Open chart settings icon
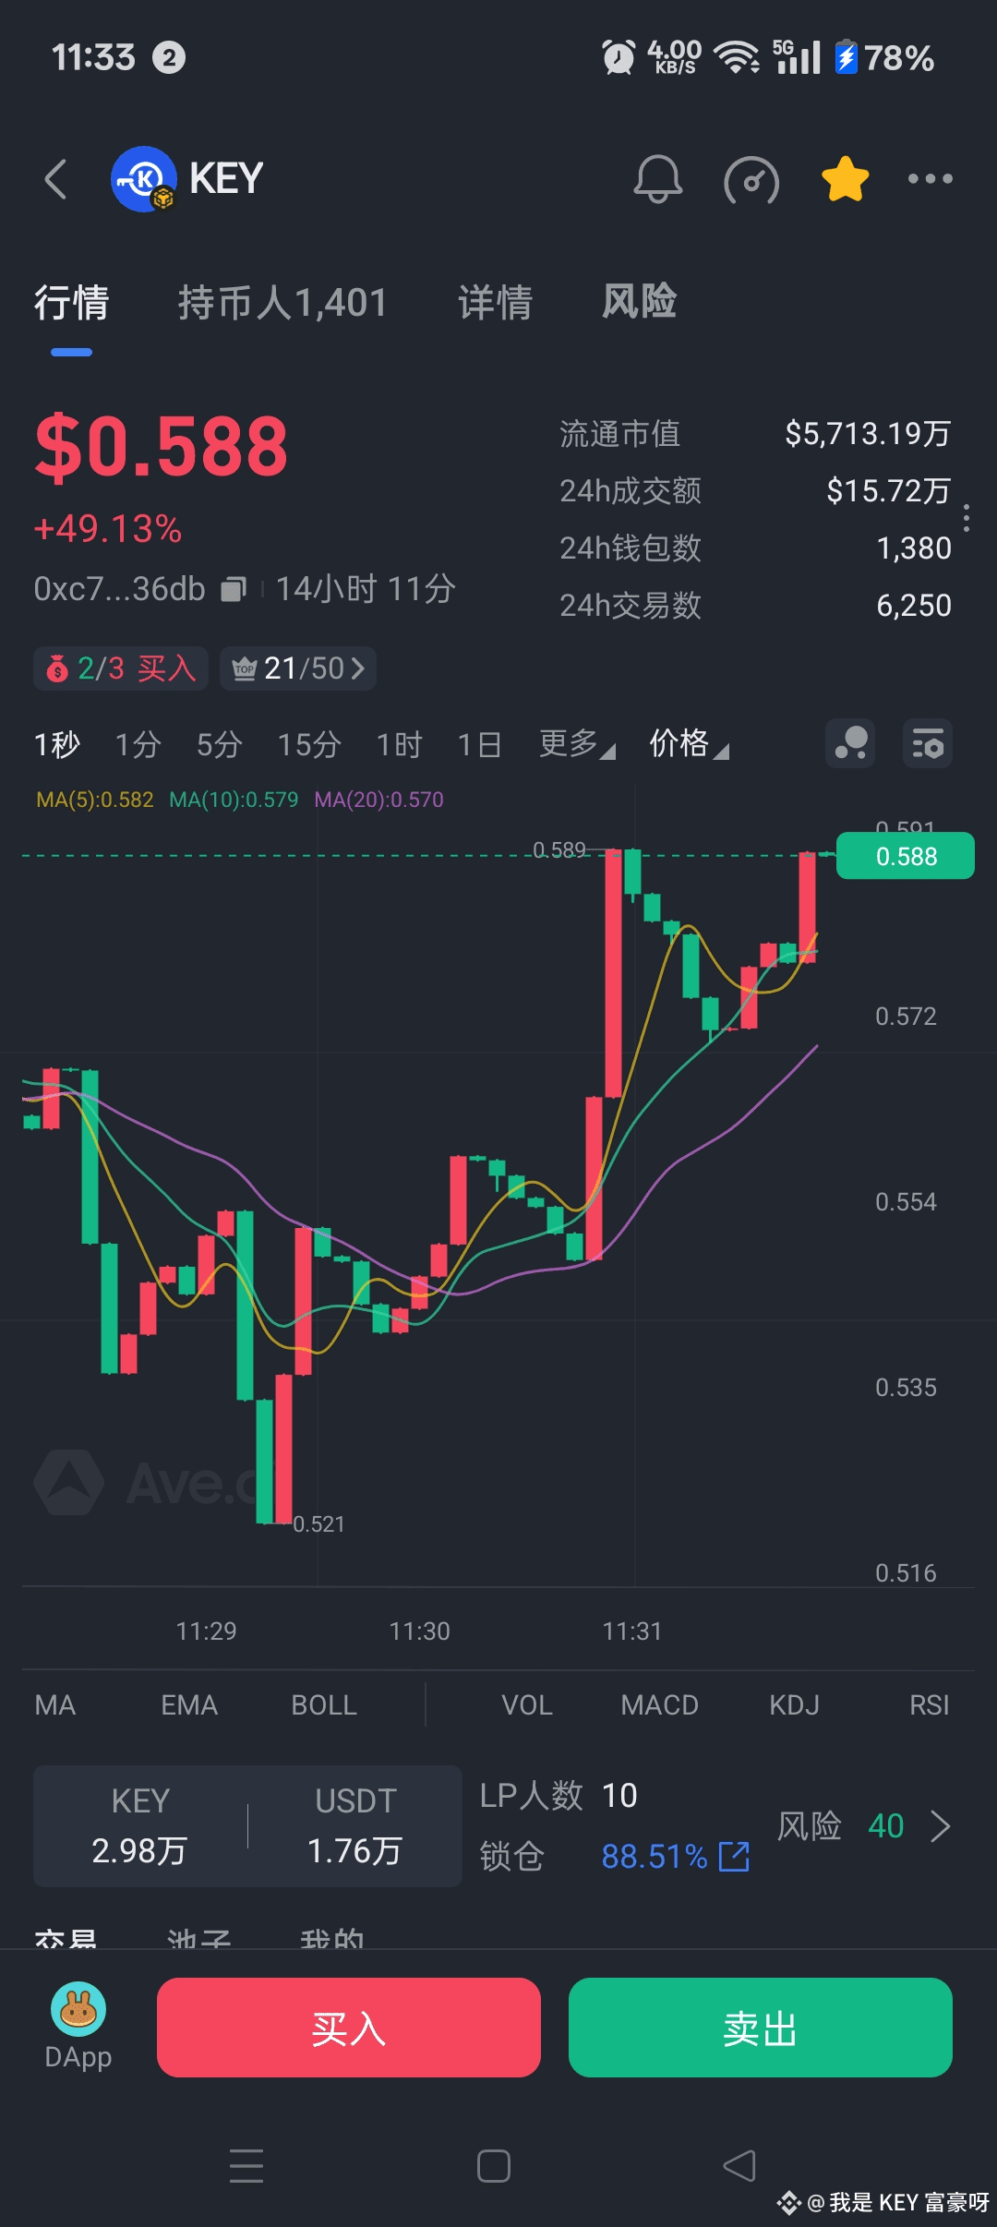 tap(927, 743)
